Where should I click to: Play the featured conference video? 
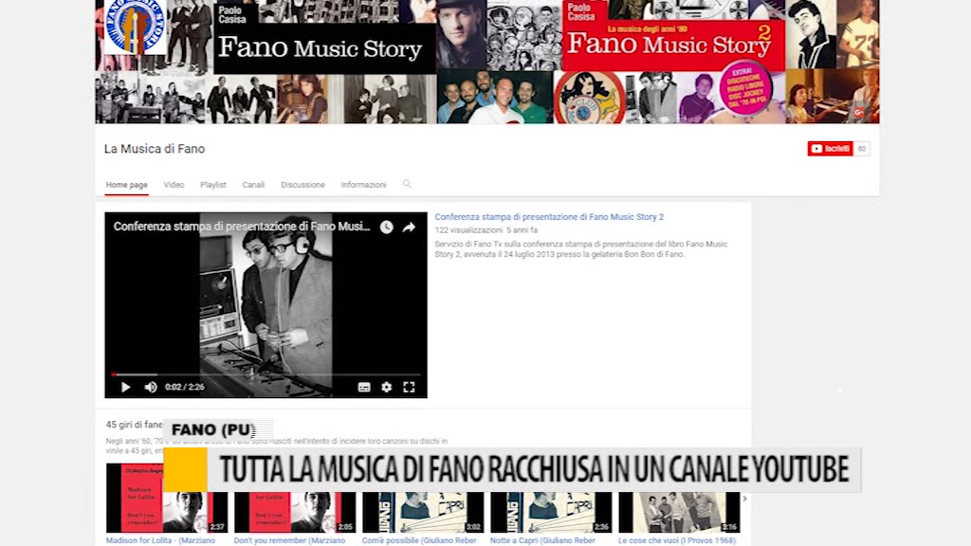click(126, 387)
